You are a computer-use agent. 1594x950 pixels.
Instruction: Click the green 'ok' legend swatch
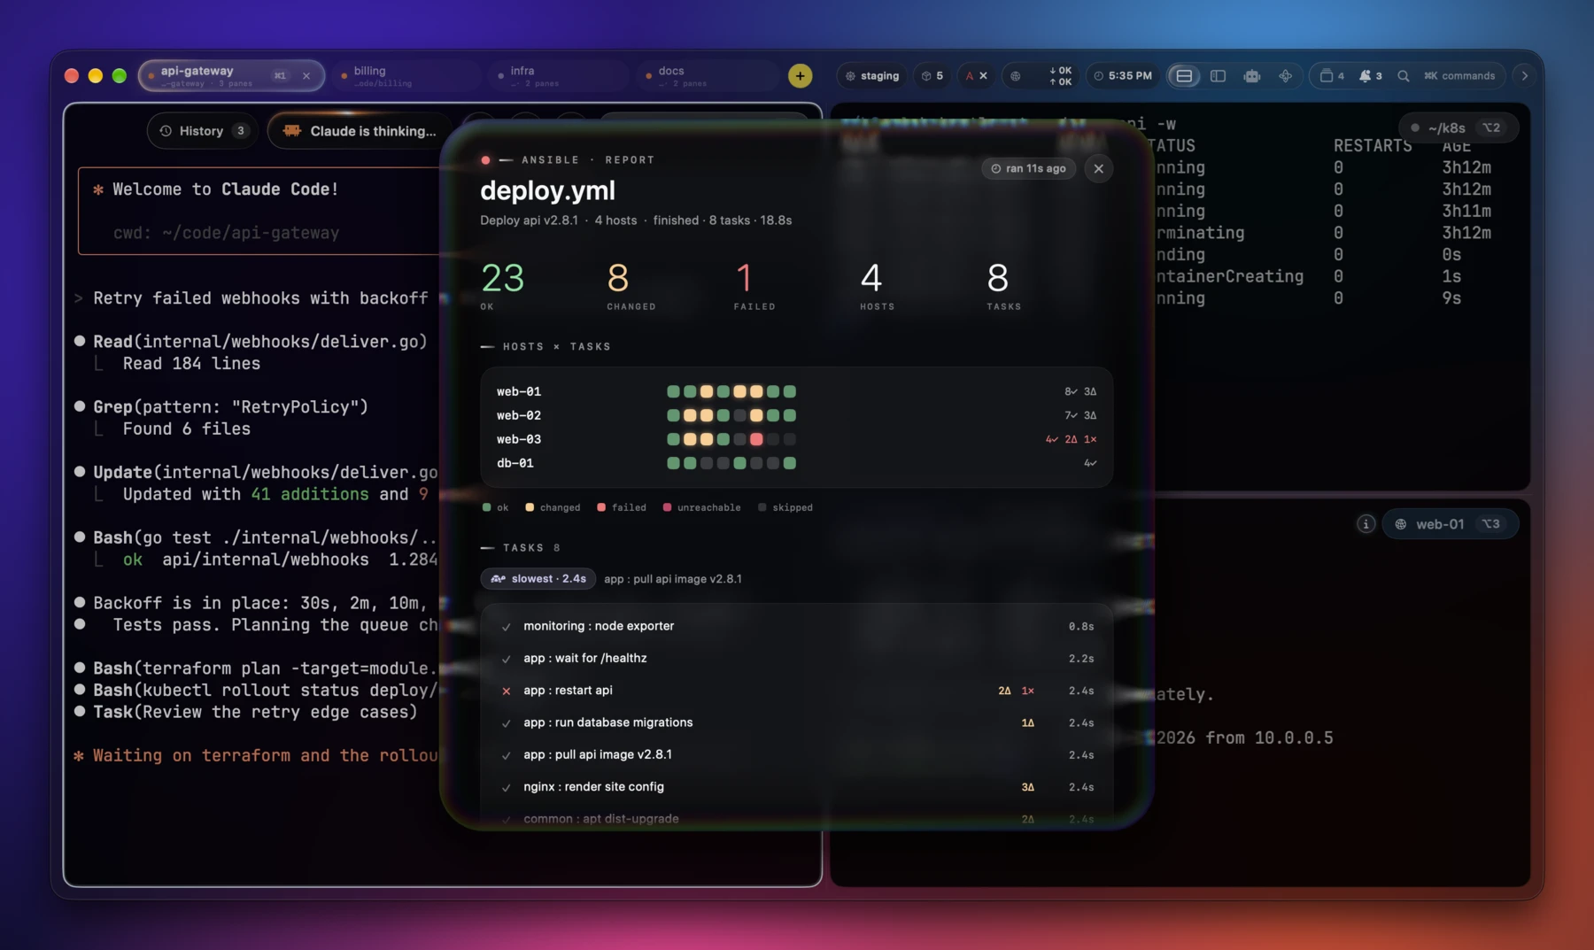pyautogui.click(x=486, y=507)
